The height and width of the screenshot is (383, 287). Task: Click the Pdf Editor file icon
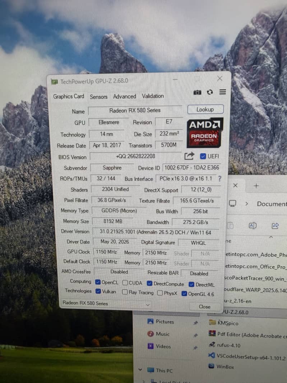(212, 333)
